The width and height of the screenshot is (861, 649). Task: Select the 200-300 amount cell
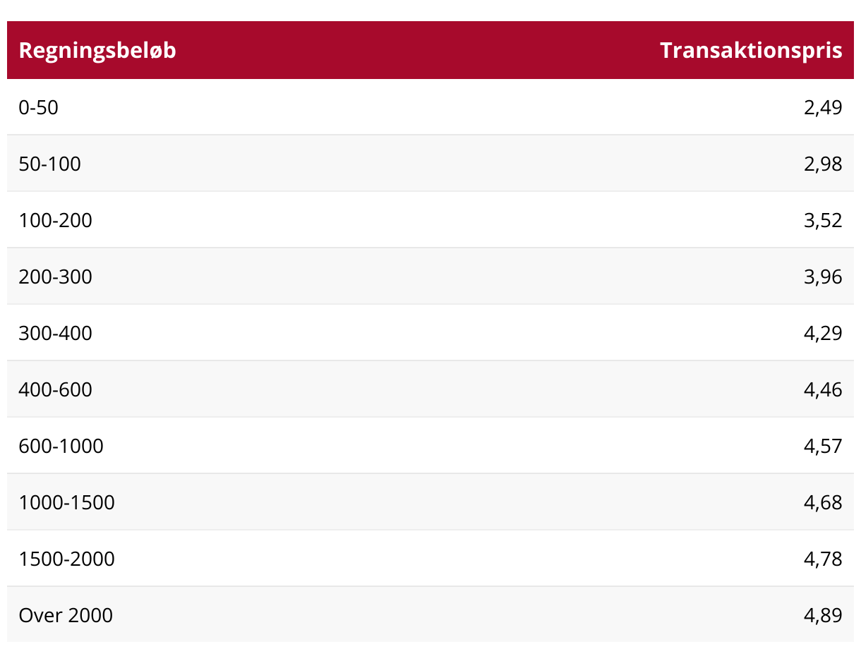pos(56,277)
